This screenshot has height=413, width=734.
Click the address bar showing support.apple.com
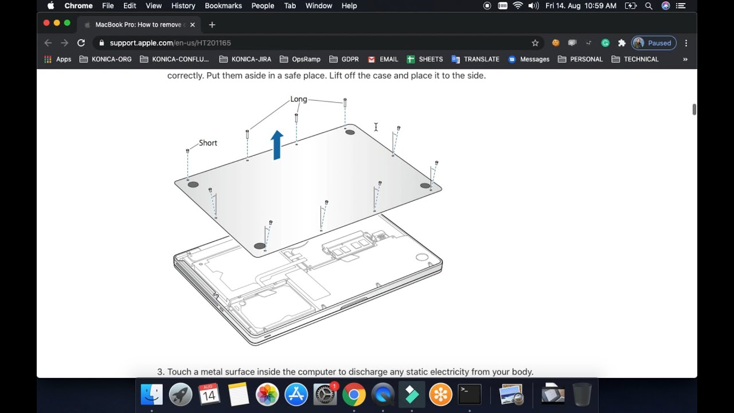point(318,43)
